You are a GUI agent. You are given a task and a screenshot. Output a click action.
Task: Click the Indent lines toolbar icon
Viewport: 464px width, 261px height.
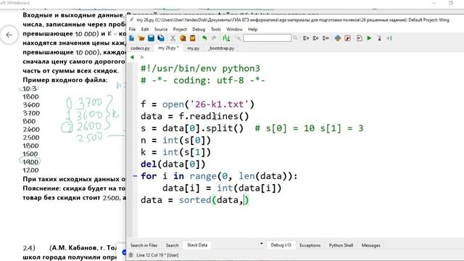pos(306,38)
